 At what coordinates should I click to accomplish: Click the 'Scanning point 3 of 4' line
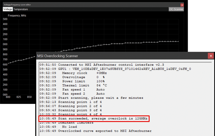tap(71, 110)
